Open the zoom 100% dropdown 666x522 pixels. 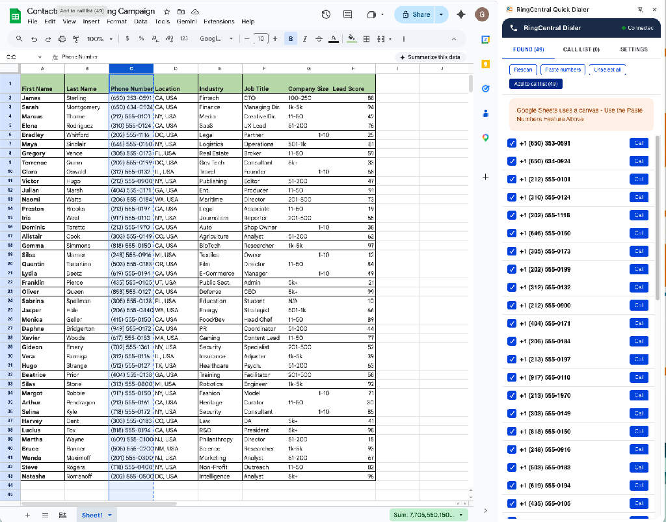[100, 38]
